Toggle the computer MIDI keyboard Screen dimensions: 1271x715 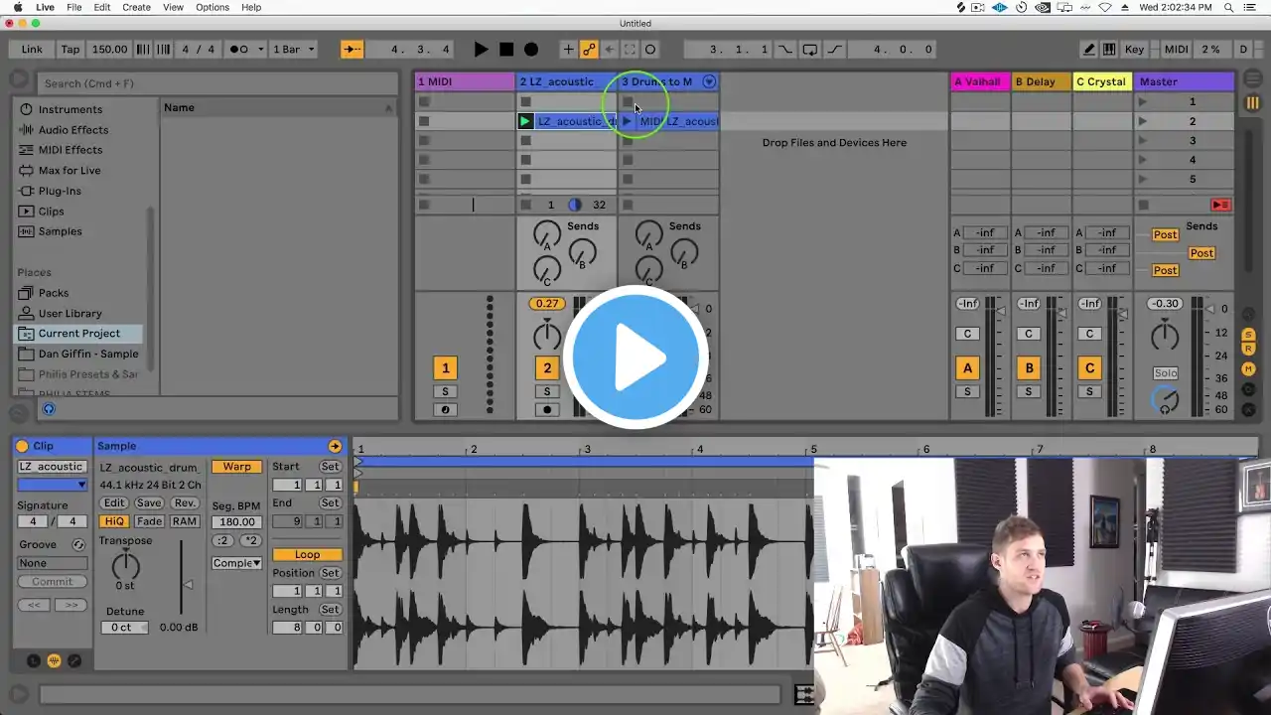(x=1109, y=50)
